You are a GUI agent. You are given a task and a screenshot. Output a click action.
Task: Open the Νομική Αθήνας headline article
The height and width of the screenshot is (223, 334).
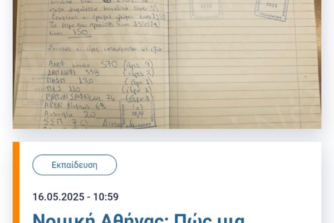[139, 217]
